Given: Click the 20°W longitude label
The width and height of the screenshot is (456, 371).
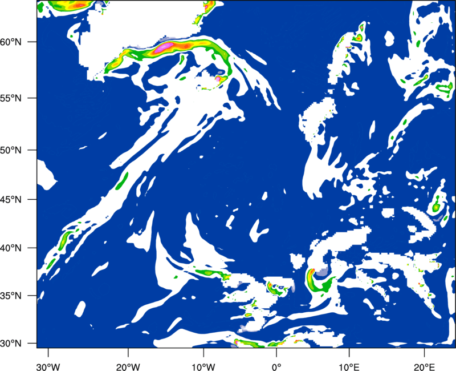Looking at the screenshot, I should 128,367.
